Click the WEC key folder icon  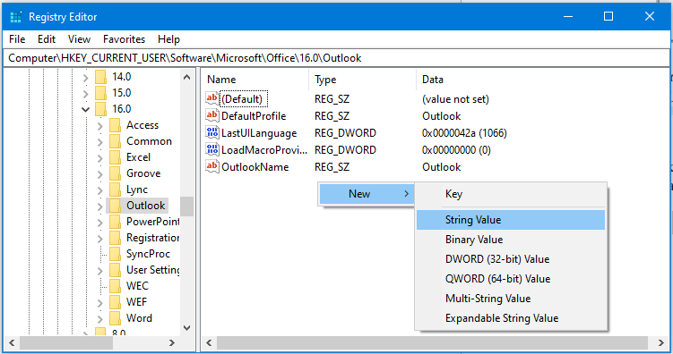115,286
